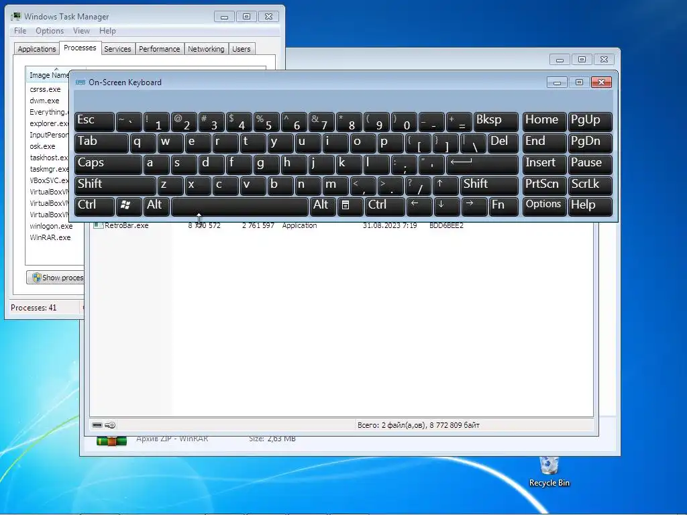687x515 pixels.
Task: Toggle the left Shift key
Action: click(x=115, y=185)
